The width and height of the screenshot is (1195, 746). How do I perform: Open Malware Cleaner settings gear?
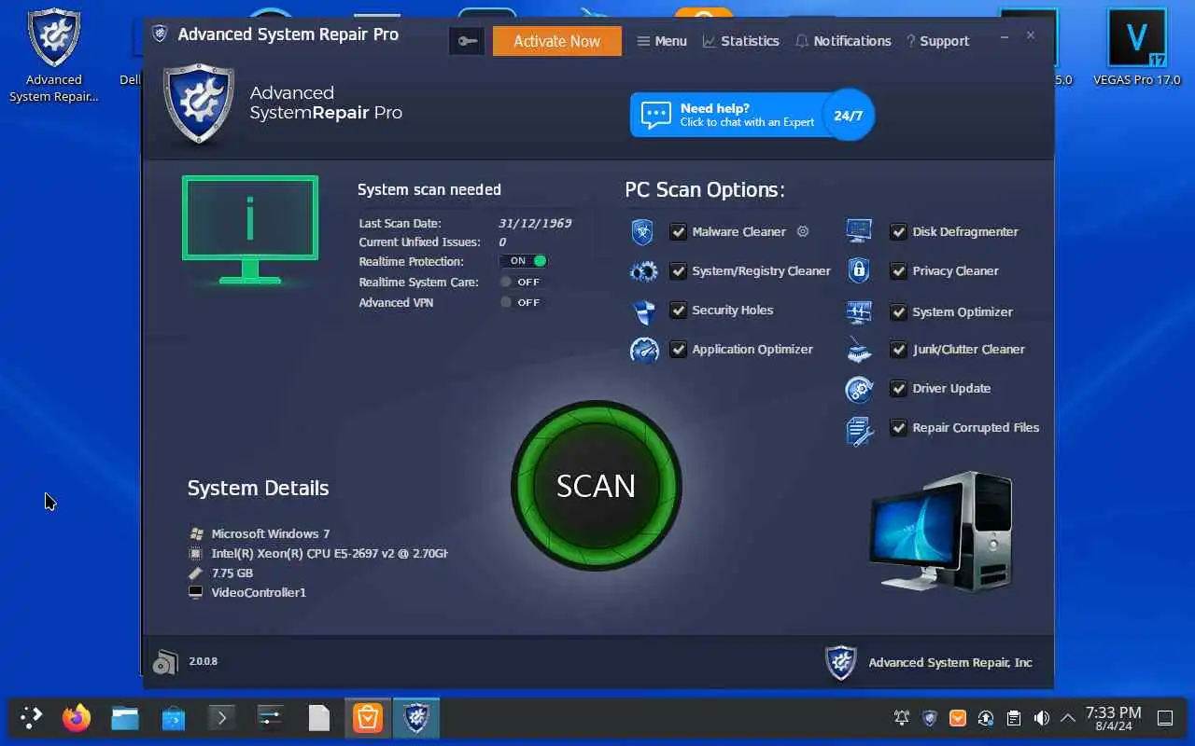point(802,231)
